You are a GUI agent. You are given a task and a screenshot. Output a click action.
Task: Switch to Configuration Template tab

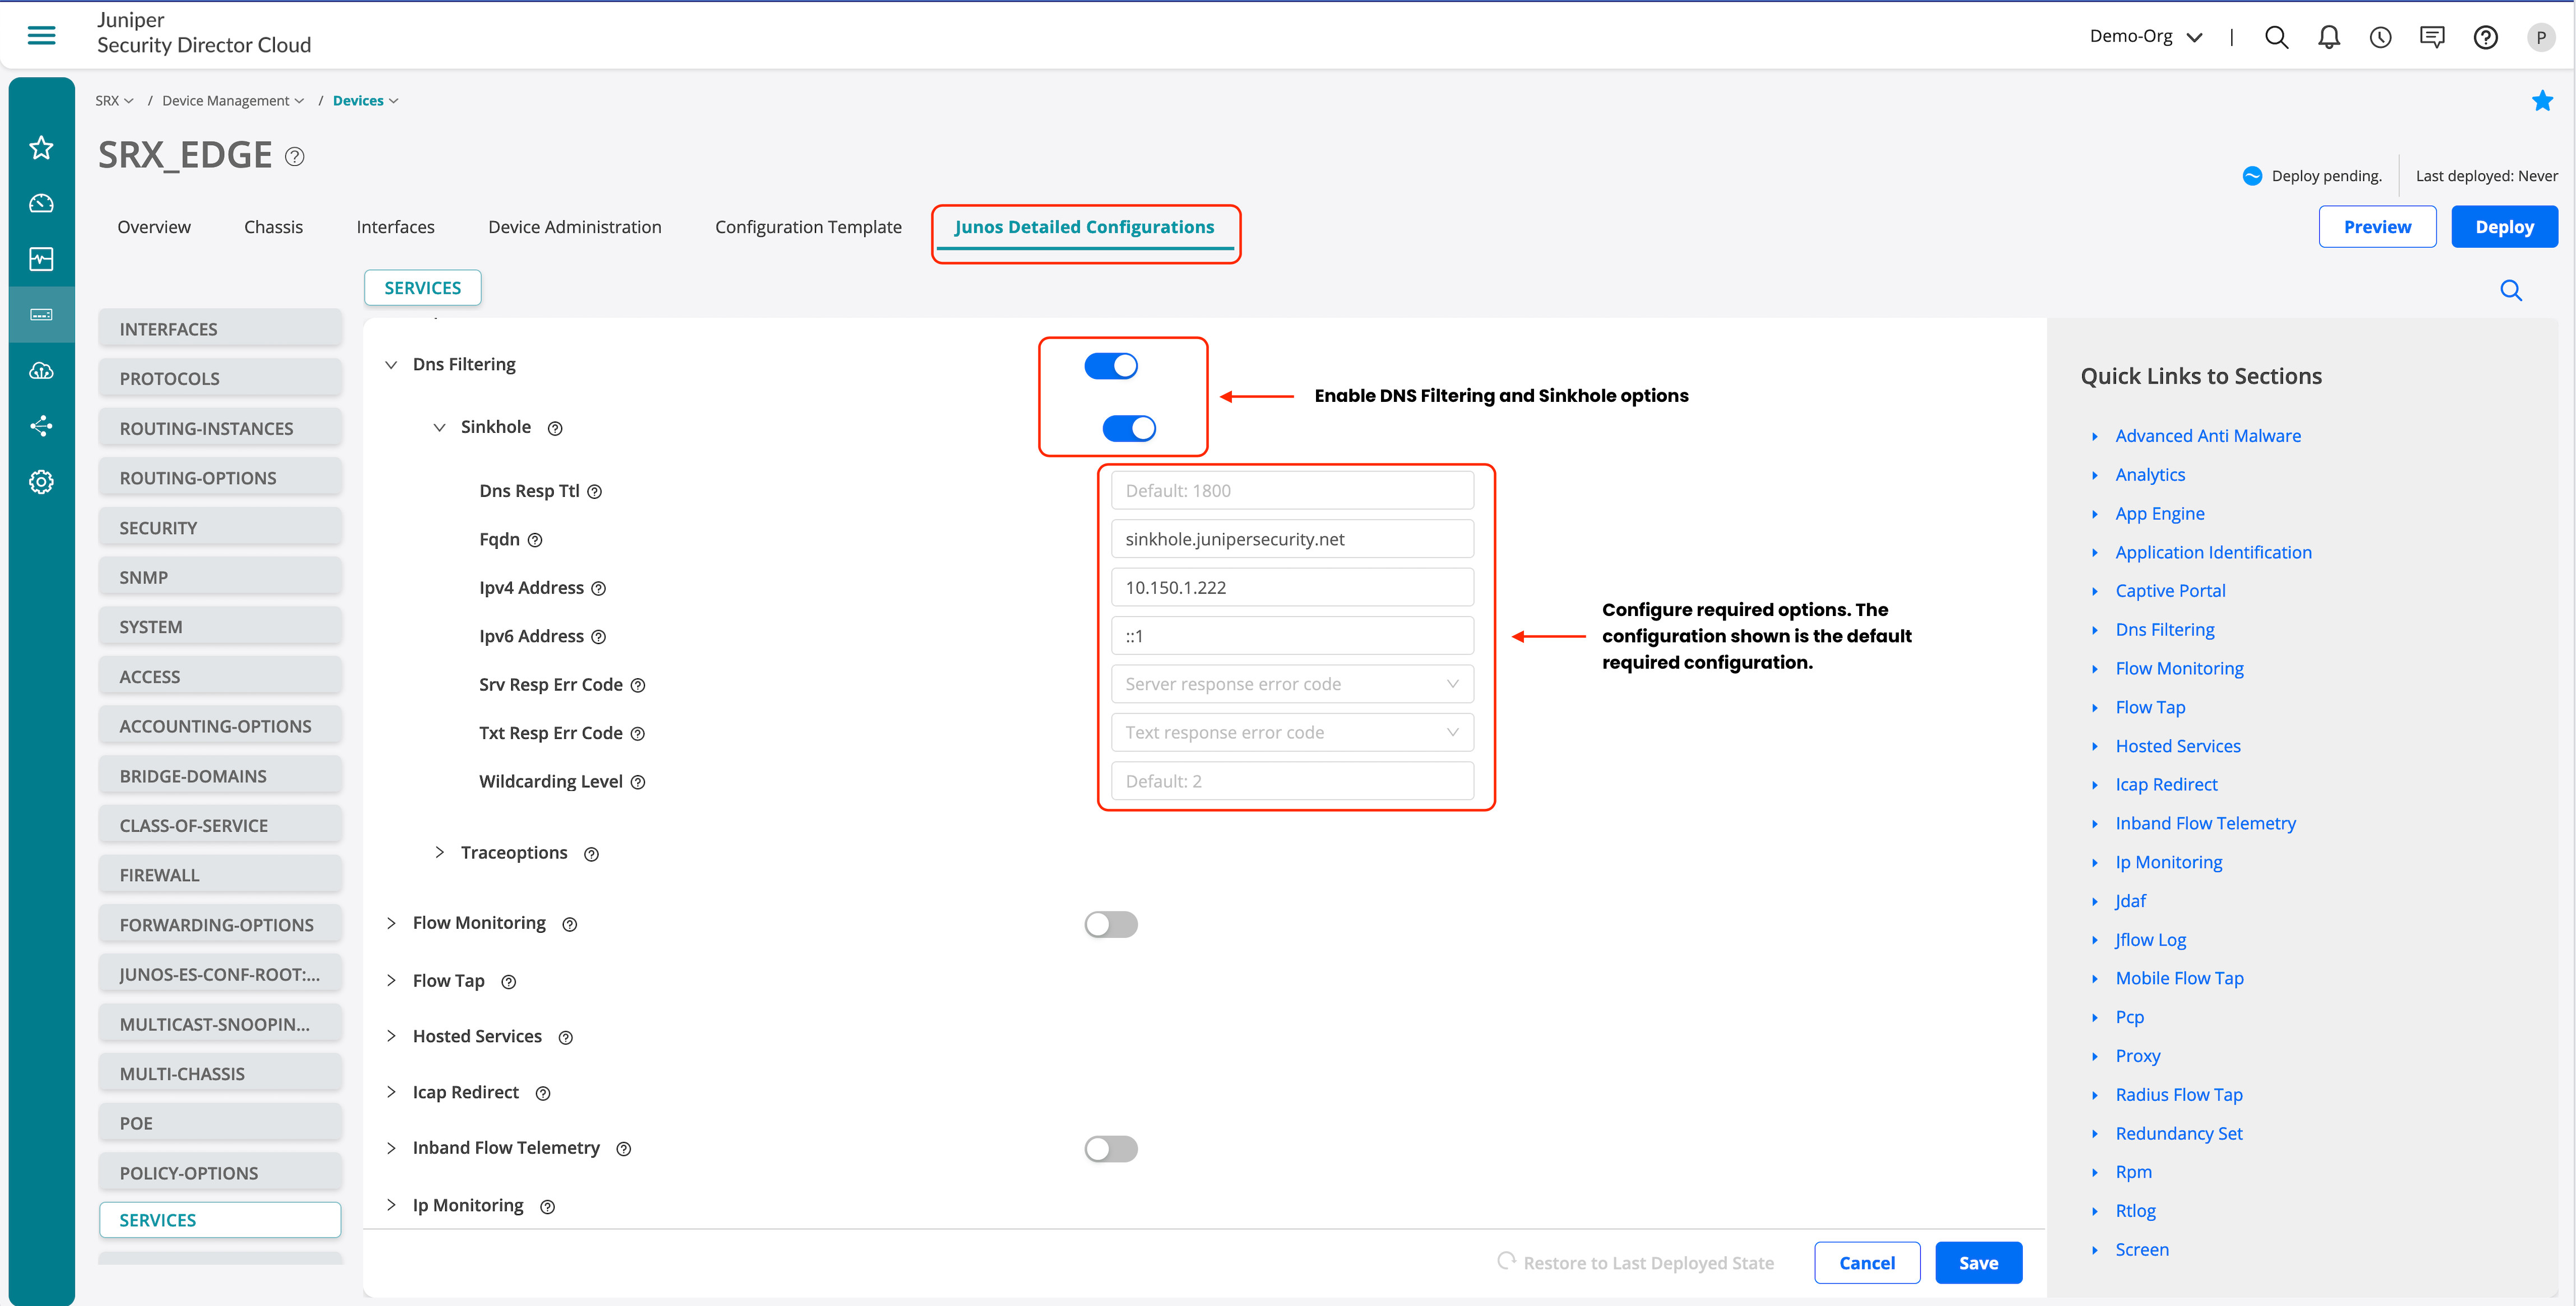pyautogui.click(x=808, y=227)
